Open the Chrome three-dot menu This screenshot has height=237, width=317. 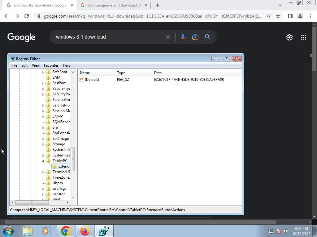[310, 16]
